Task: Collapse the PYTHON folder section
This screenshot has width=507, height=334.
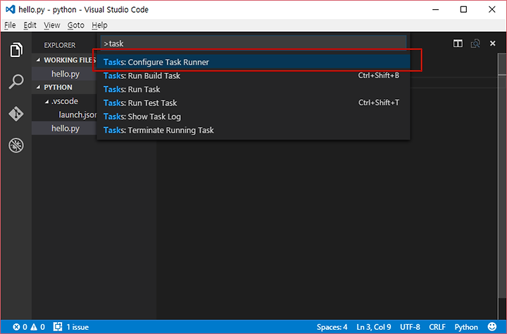Action: (39, 88)
